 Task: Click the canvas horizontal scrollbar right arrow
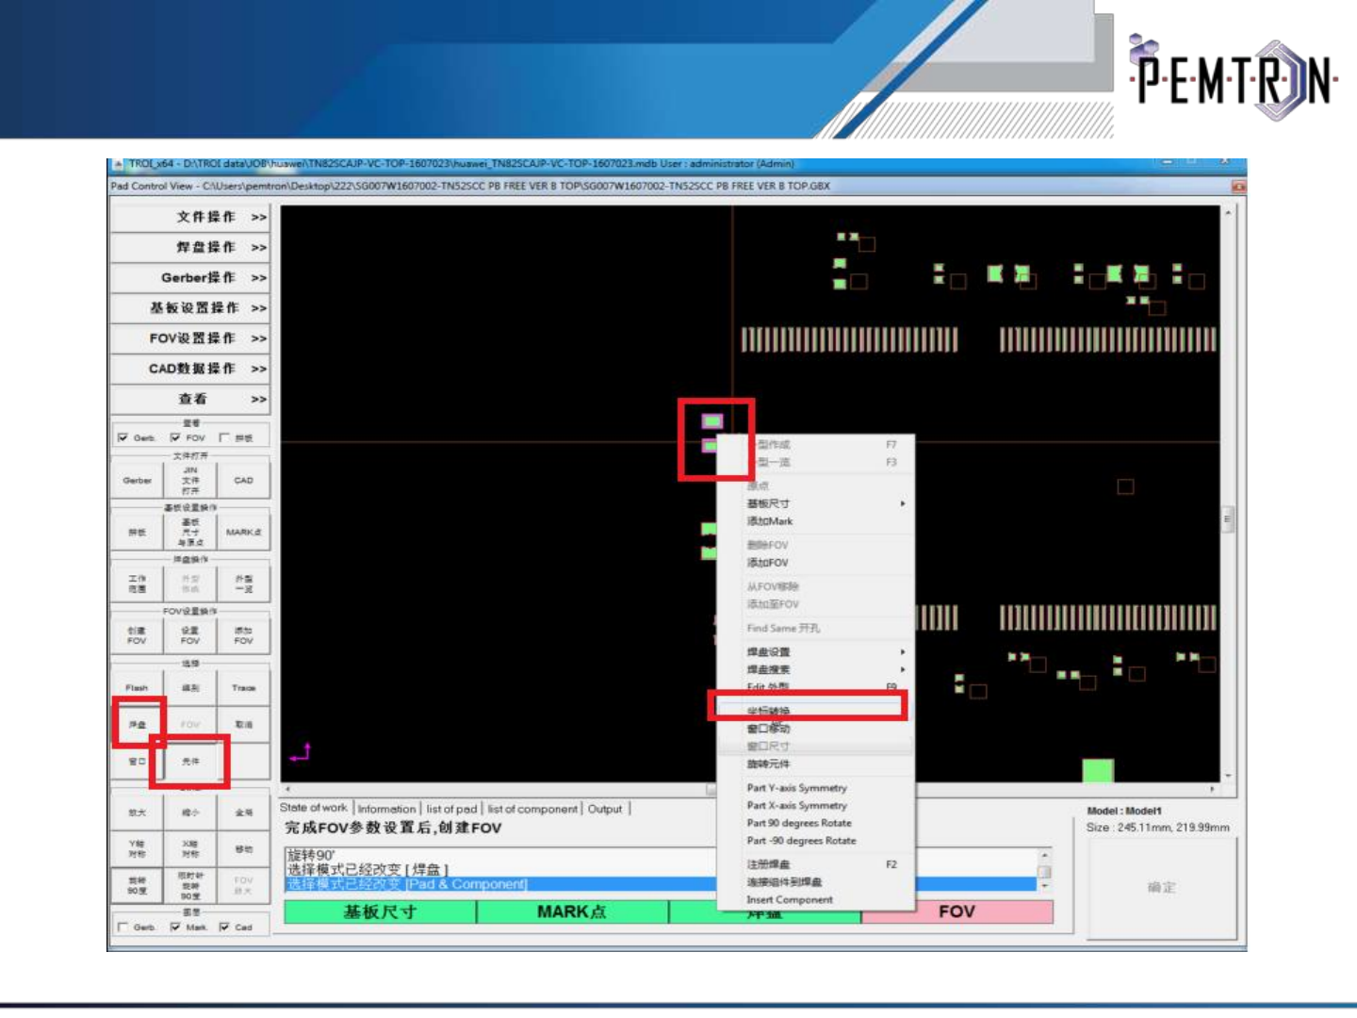click(x=1213, y=789)
